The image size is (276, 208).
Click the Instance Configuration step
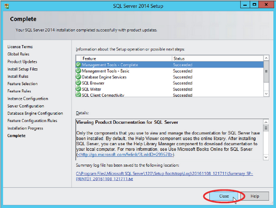pos(27,99)
